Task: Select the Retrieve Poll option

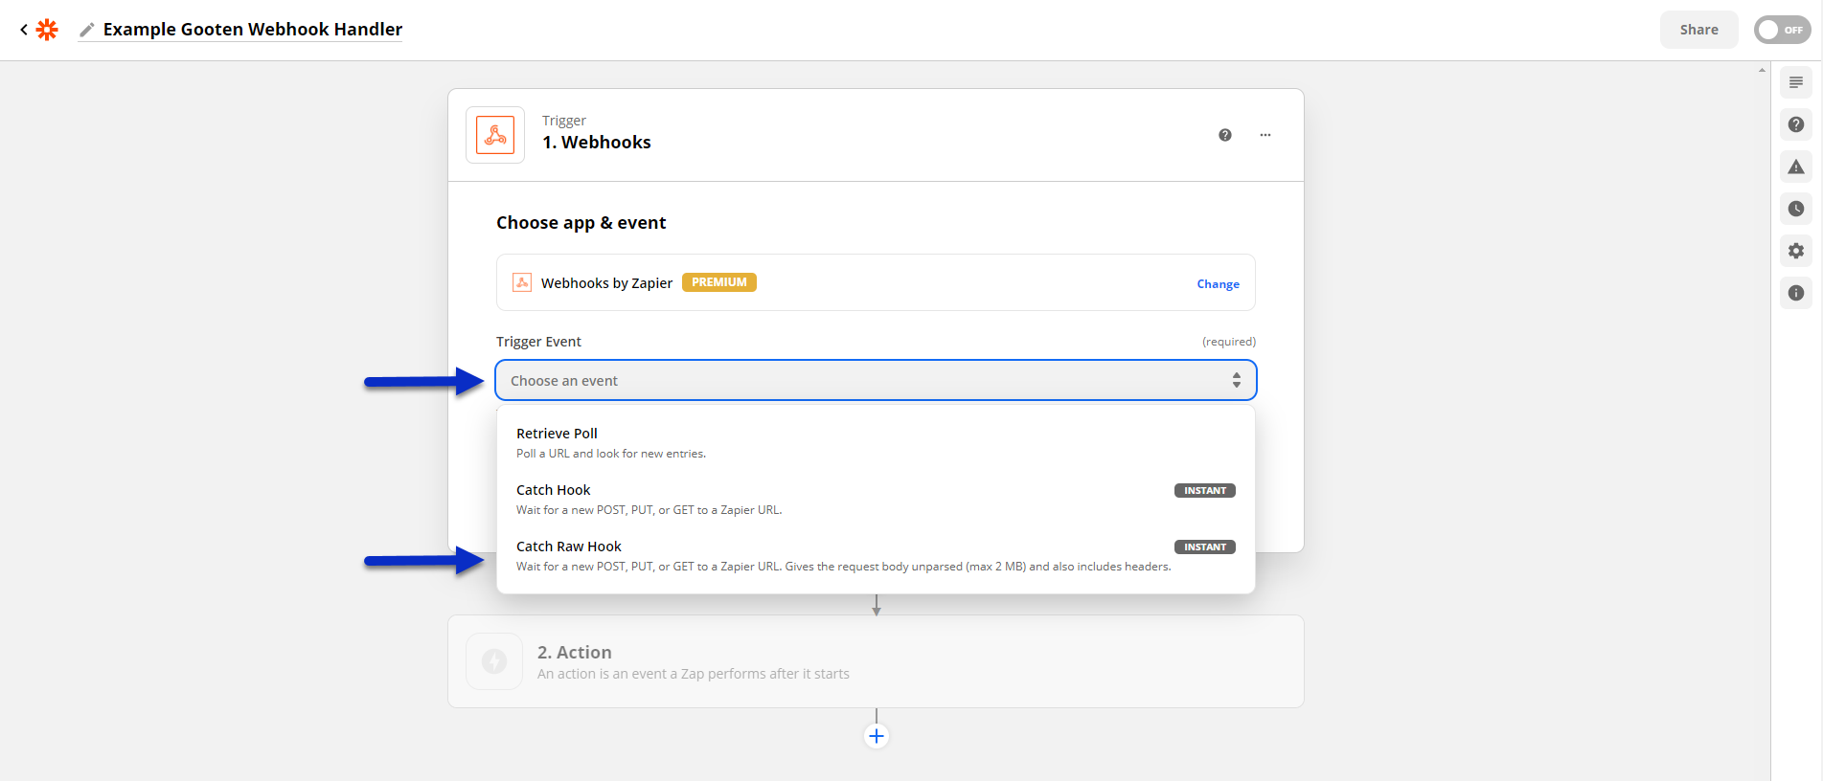Action: tap(876, 442)
